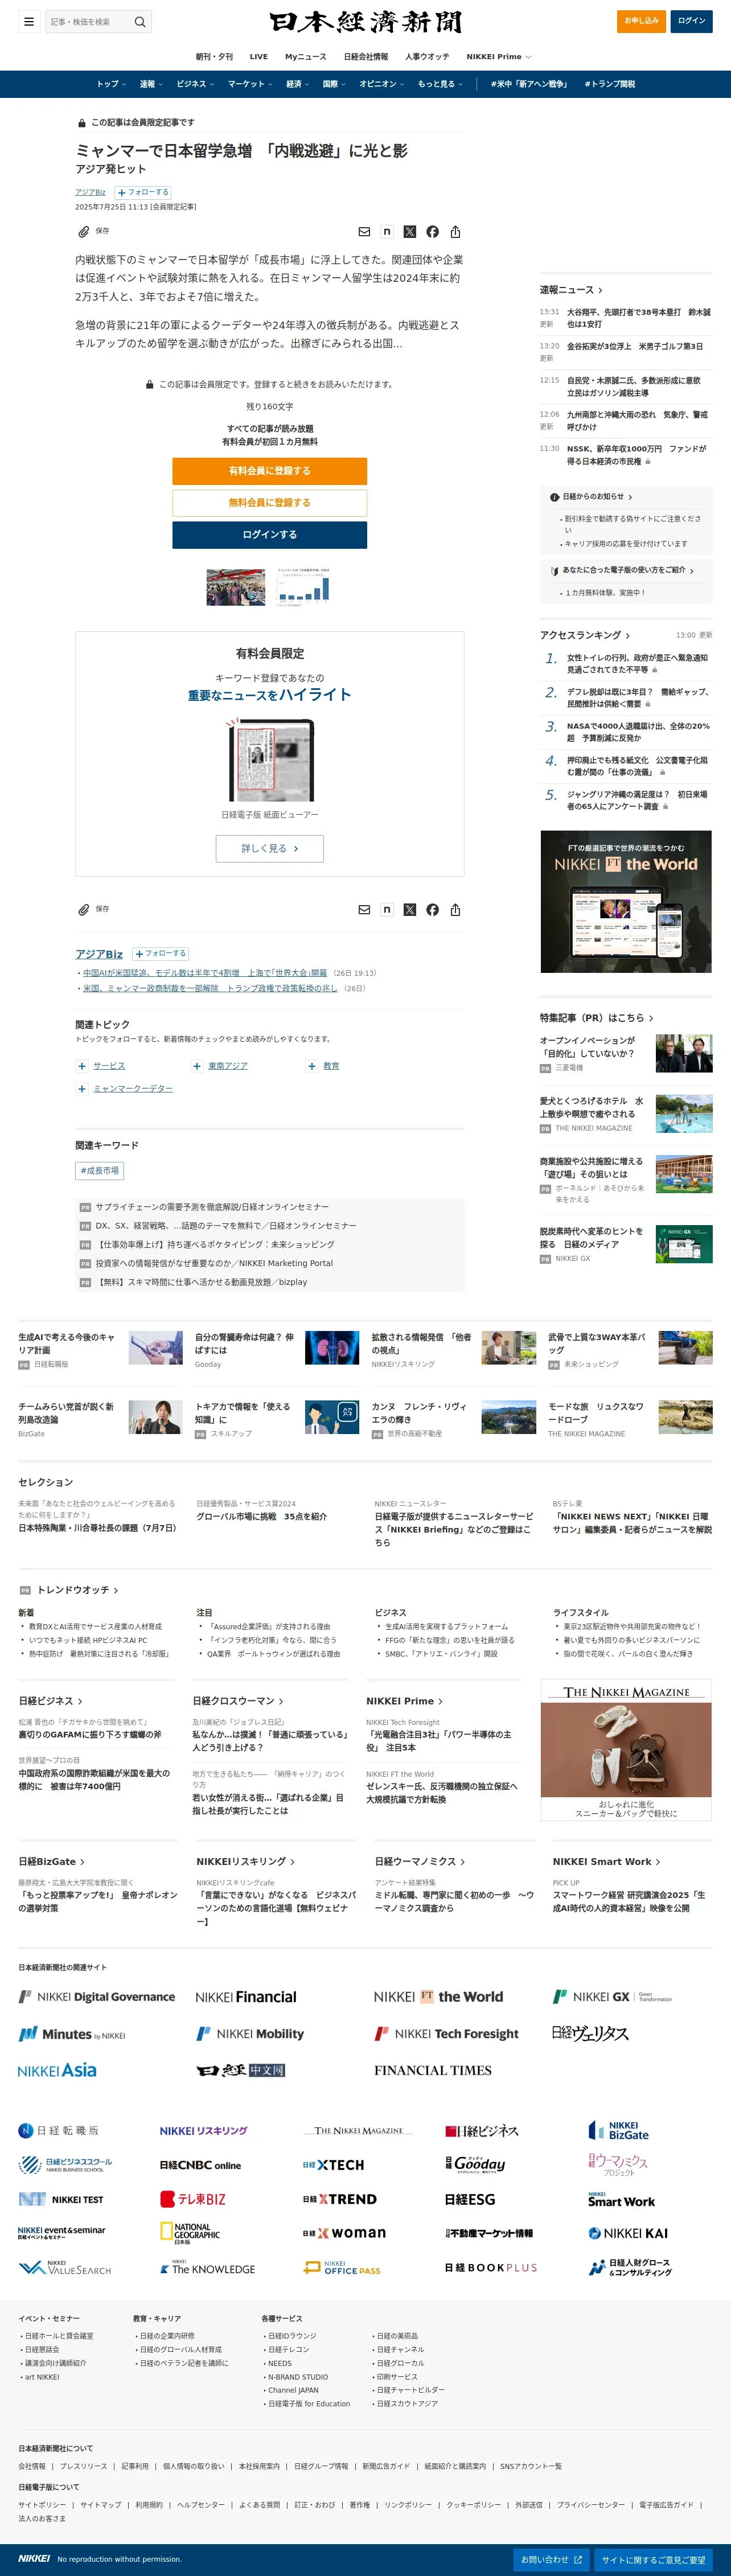Open share-sheet icon under the headline
This screenshot has height=2576, width=731.
455,232
